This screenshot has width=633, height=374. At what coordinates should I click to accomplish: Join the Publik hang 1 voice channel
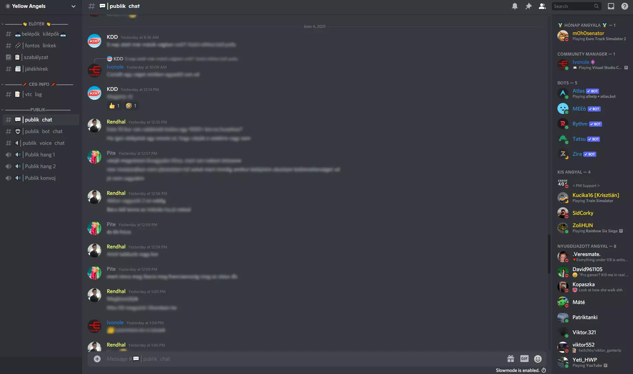point(41,155)
